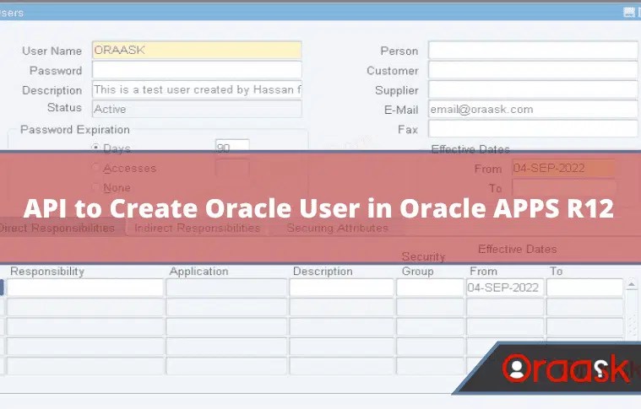Screen dimensions: 641x409
Task: Click user Effective Dates From field 04-SEP-2022
Action: (x=564, y=168)
